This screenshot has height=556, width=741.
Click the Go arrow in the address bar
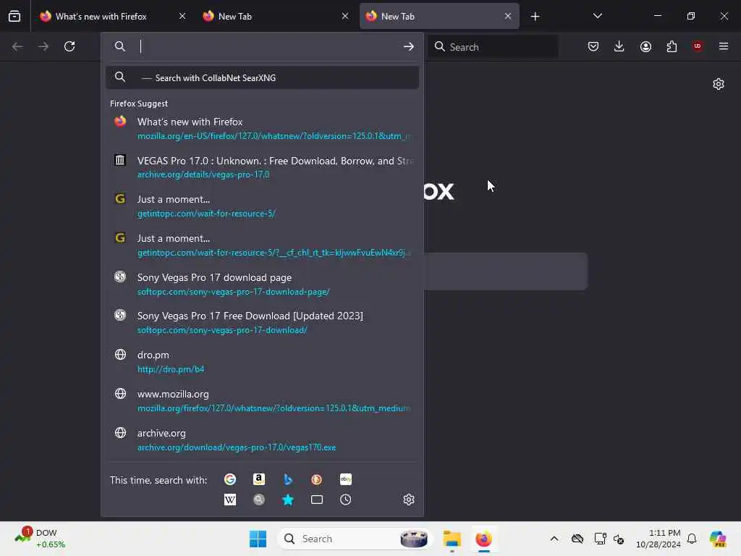409,46
